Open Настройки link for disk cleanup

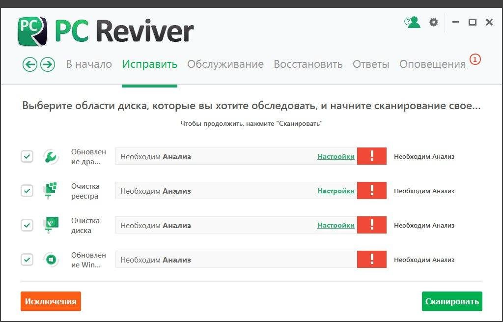[336, 225]
